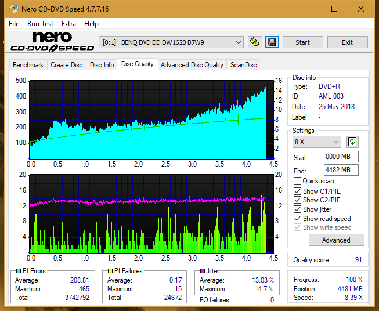Viewport: 379px width, 311px height.
Task: Click the disc ID text AML 003
Action: pos(331,96)
